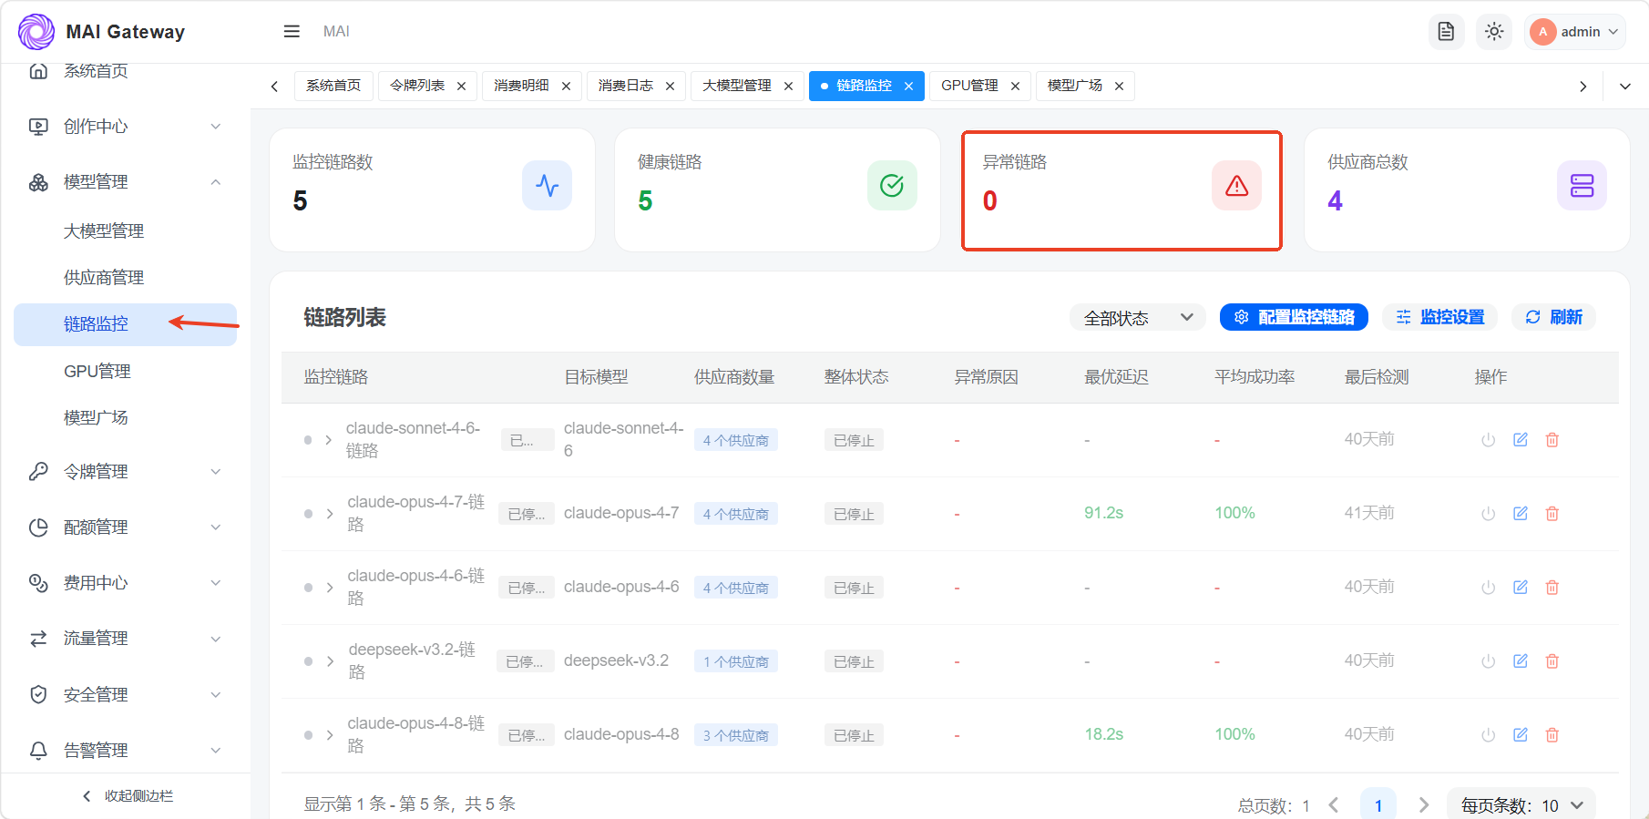Toggle the sidebar hamburger menu icon
The width and height of the screenshot is (1649, 819).
coord(292,32)
